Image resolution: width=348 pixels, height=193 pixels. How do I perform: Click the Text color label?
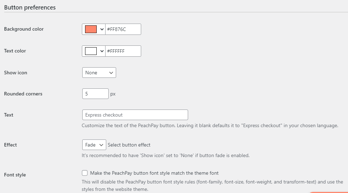(x=15, y=51)
